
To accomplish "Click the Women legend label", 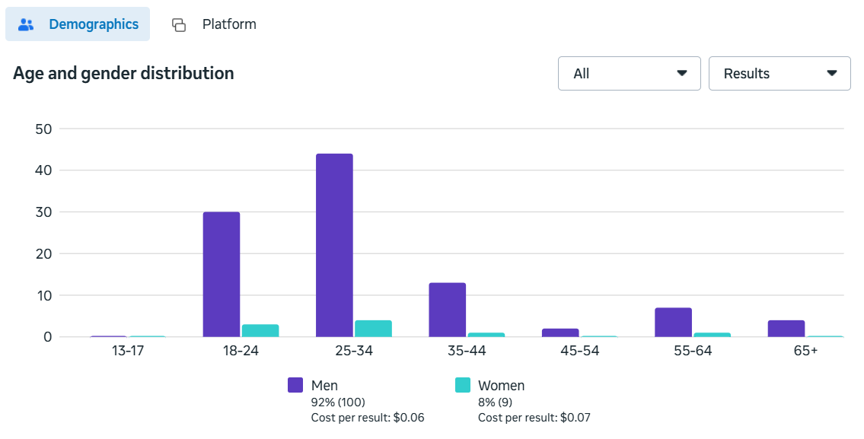I will (501, 386).
